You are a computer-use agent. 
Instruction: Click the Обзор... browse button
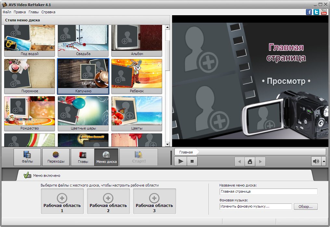pyautogui.click(x=306, y=206)
